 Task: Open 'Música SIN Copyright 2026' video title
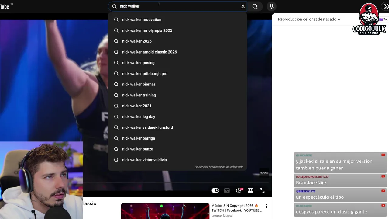236,208
